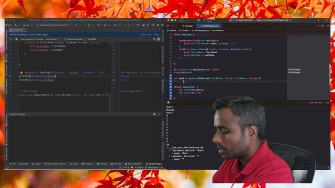This screenshot has height=188, width=335.
Task: Open the Problems tool window tab
Action: coord(87,164)
